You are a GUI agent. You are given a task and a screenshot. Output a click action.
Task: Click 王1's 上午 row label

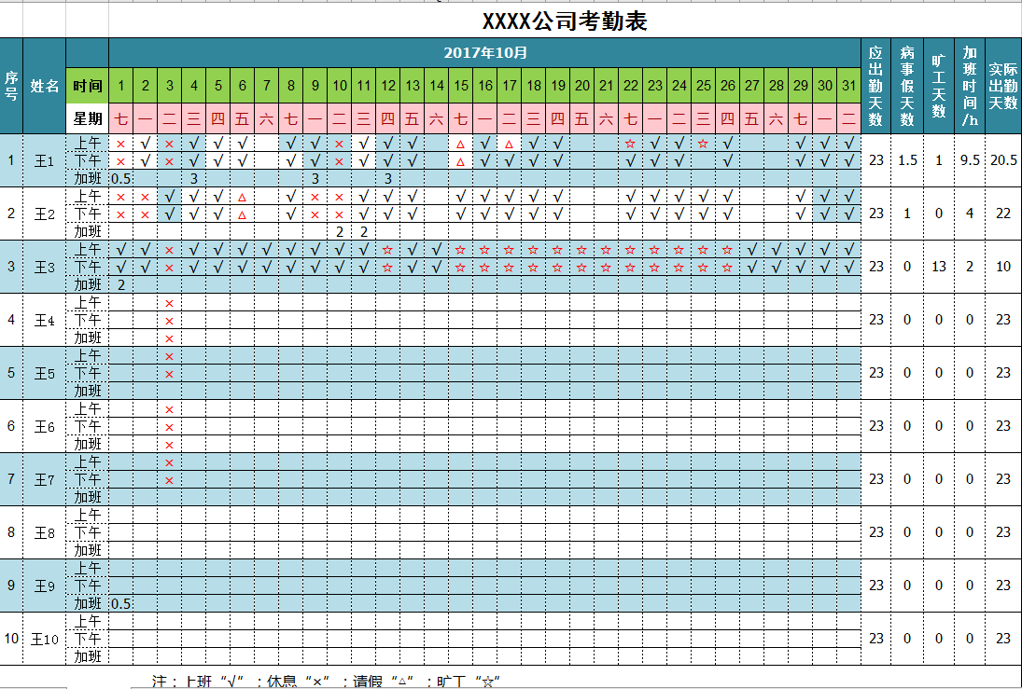tap(88, 144)
